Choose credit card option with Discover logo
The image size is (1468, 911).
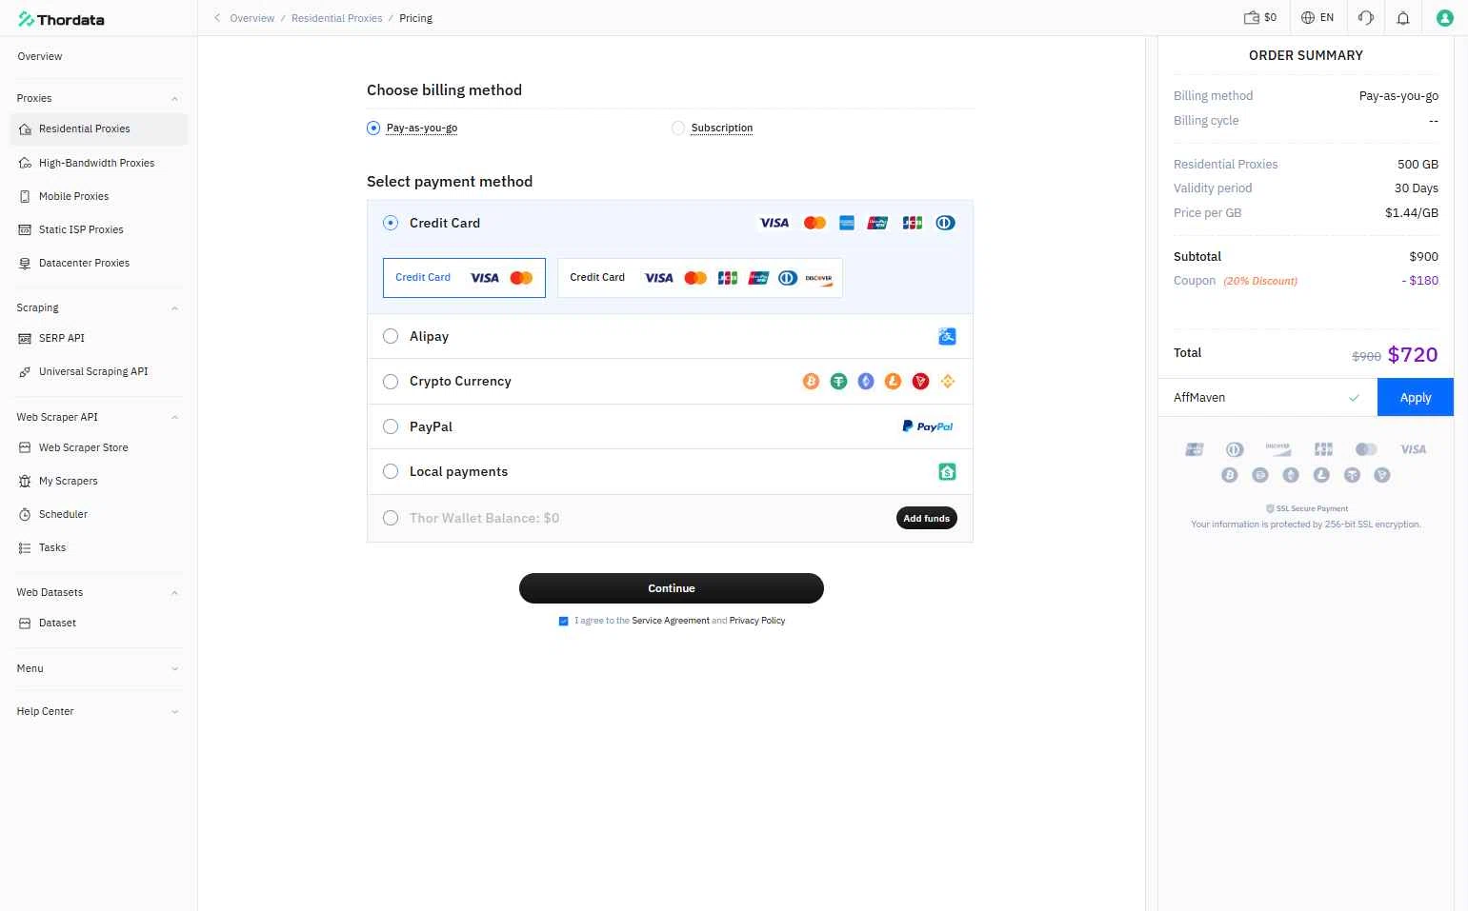click(700, 278)
